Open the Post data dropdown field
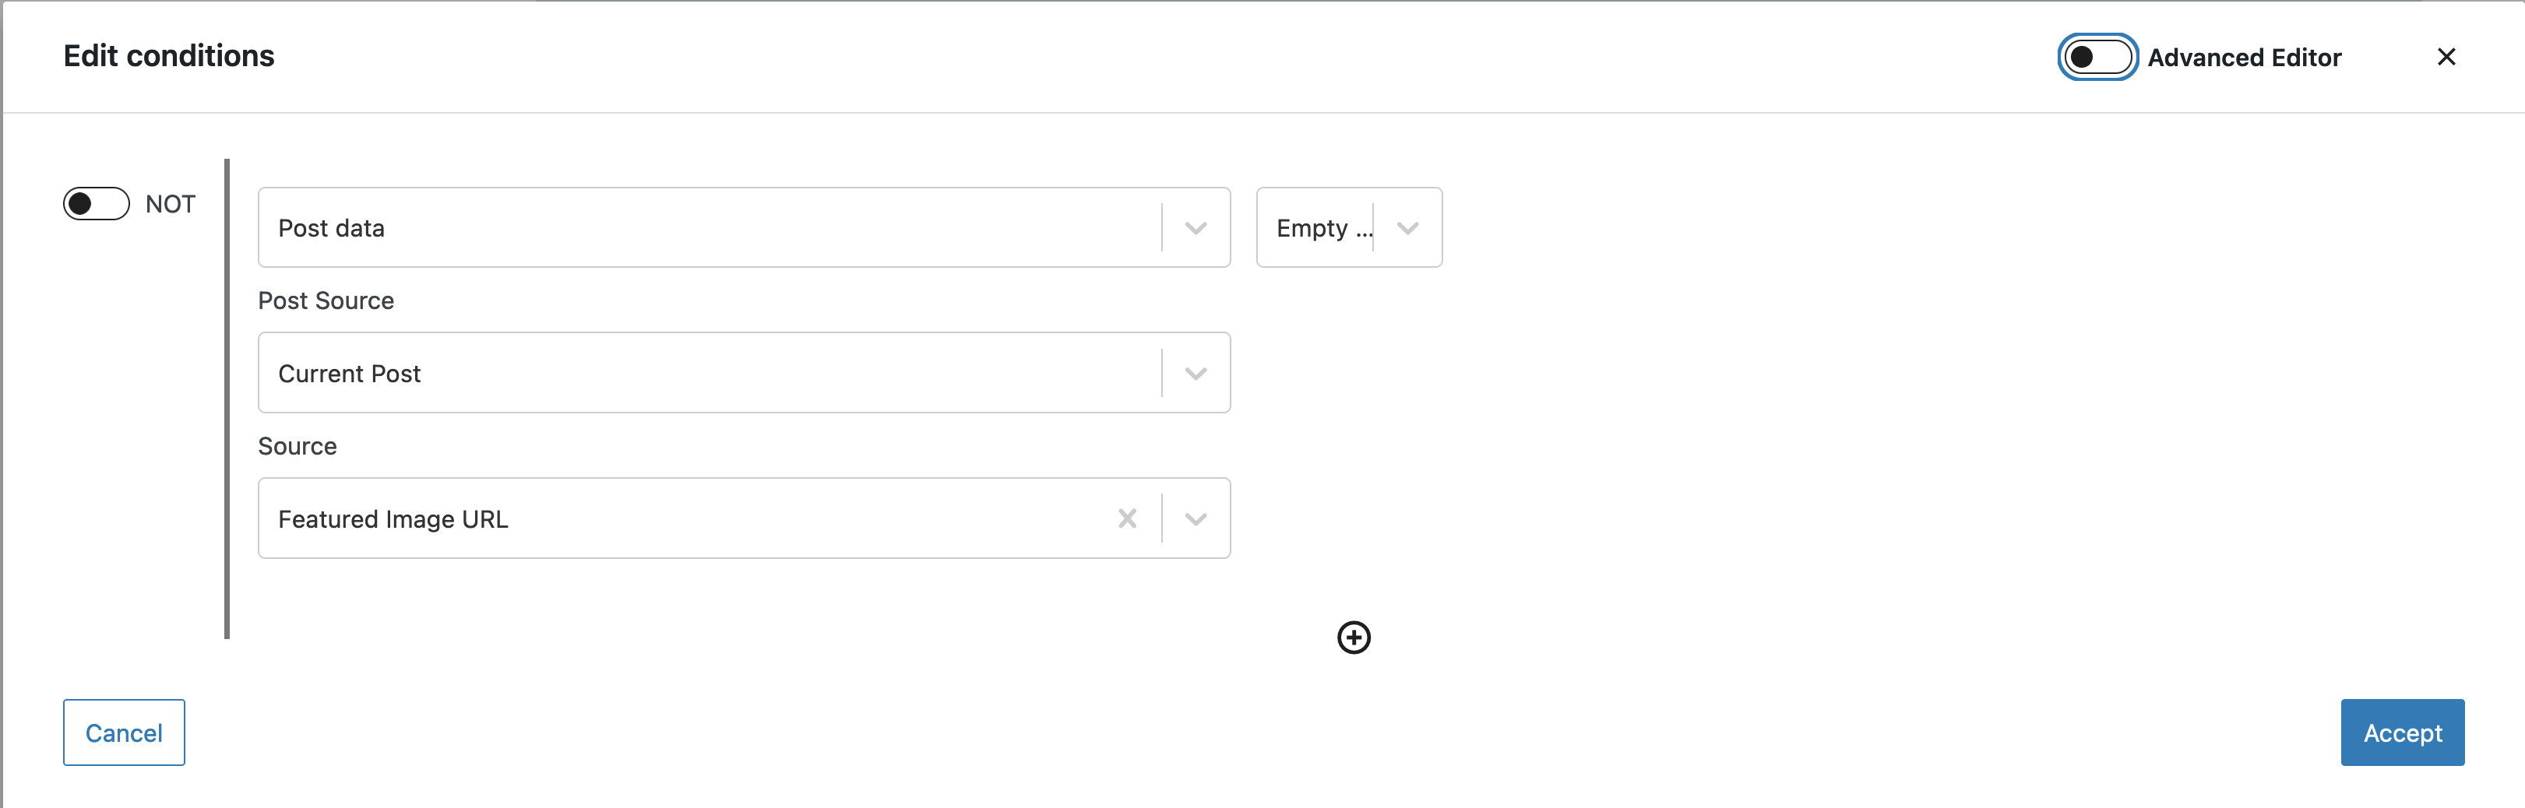This screenshot has width=2525, height=808. (x=744, y=227)
